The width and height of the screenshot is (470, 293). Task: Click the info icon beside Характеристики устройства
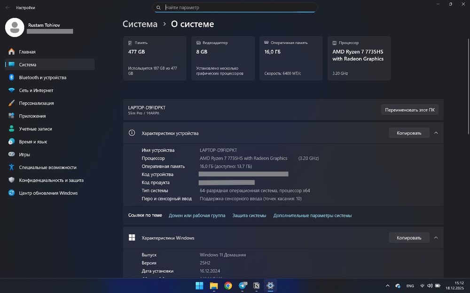(132, 133)
